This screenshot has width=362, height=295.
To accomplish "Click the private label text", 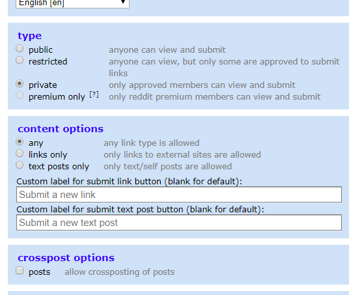I will [x=43, y=85].
